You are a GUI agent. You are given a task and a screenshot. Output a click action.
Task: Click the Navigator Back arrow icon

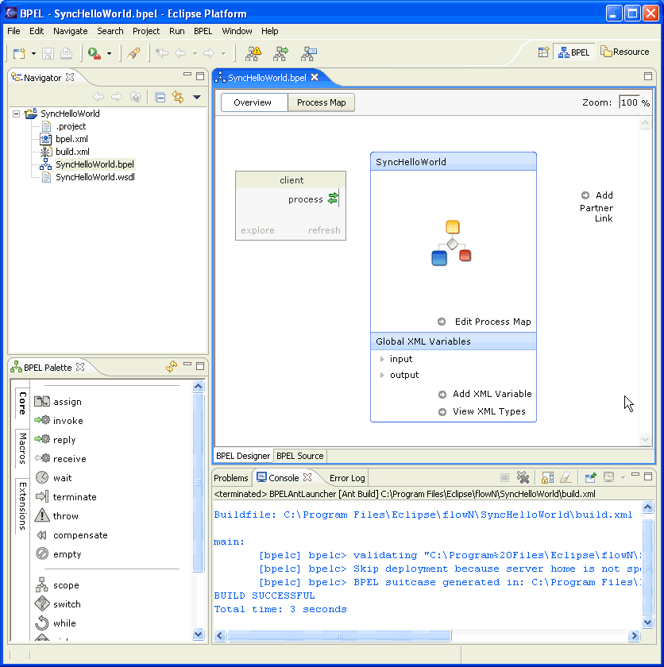98,97
